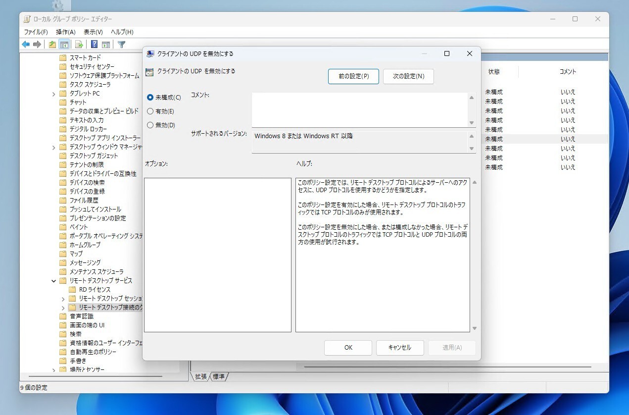This screenshot has height=415, width=629.
Task: Toggle the show/hide action pane icon
Action: pos(105,45)
